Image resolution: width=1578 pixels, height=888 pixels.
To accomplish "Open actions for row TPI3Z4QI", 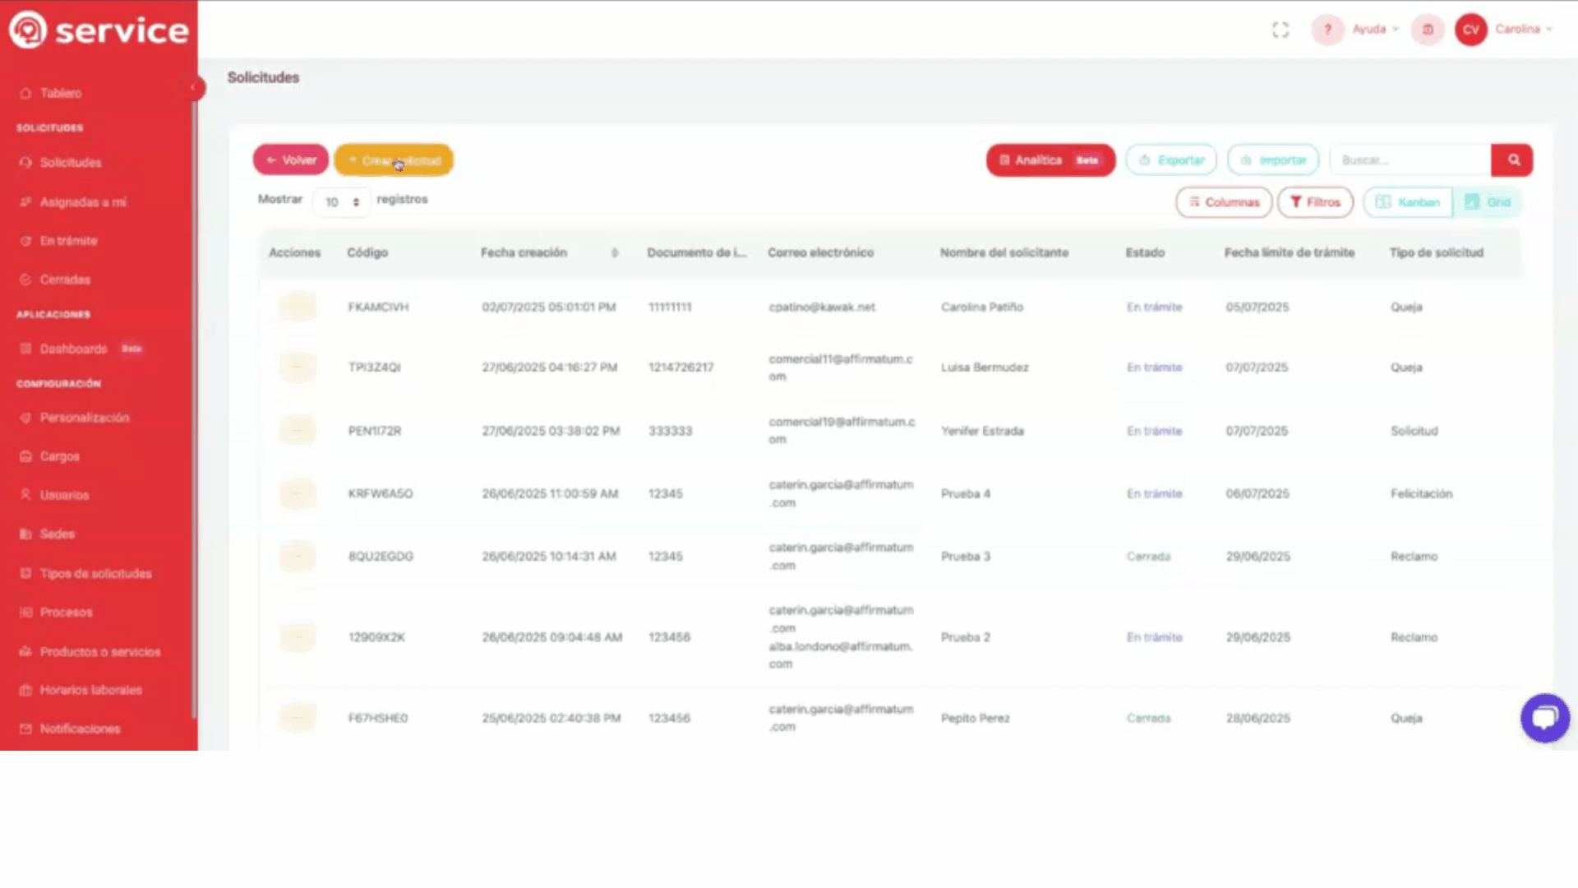I will pyautogui.click(x=298, y=367).
